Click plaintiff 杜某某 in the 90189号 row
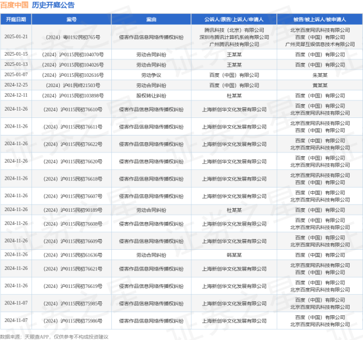The width and height of the screenshot is (363, 340). 234,210
